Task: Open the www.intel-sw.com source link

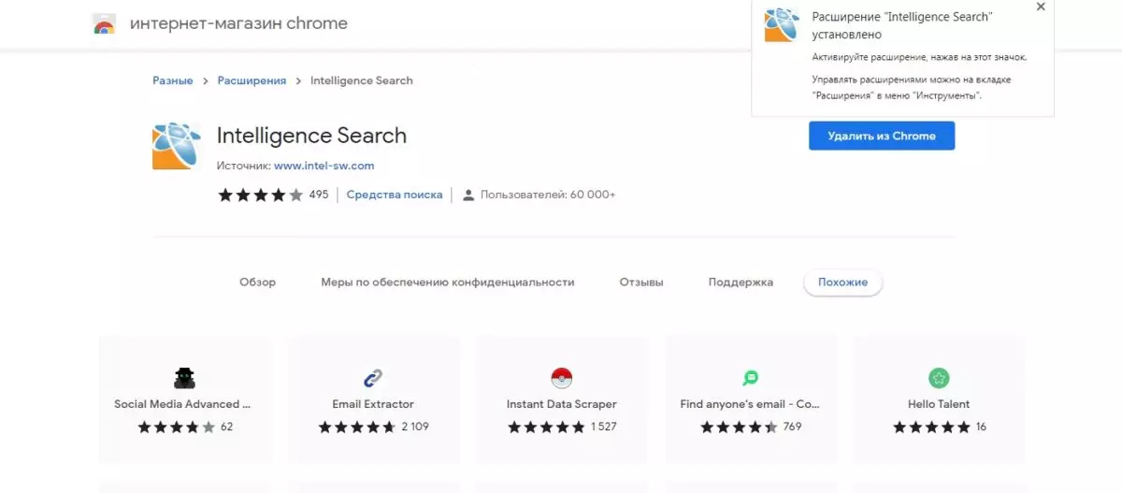Action: coord(324,166)
